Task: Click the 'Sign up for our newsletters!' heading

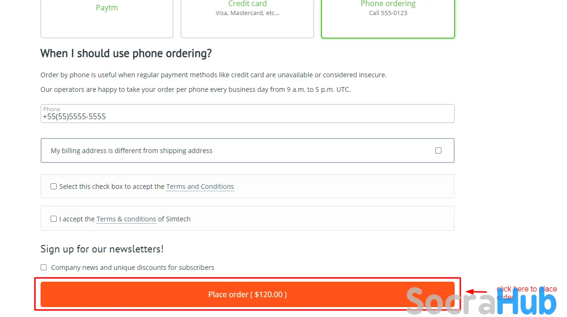Action: tap(102, 249)
